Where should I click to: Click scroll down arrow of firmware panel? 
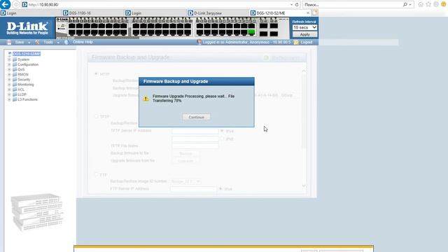pyautogui.click(x=304, y=185)
